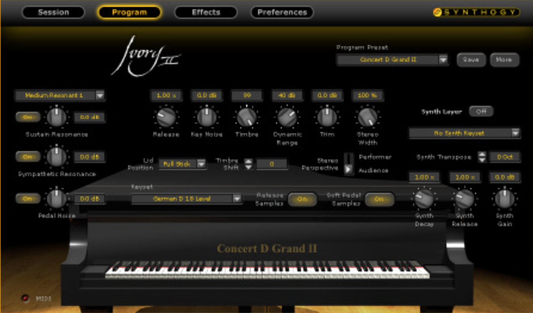Image resolution: width=533 pixels, height=313 pixels.
Task: Click the Key Noise knob
Action: click(207, 117)
